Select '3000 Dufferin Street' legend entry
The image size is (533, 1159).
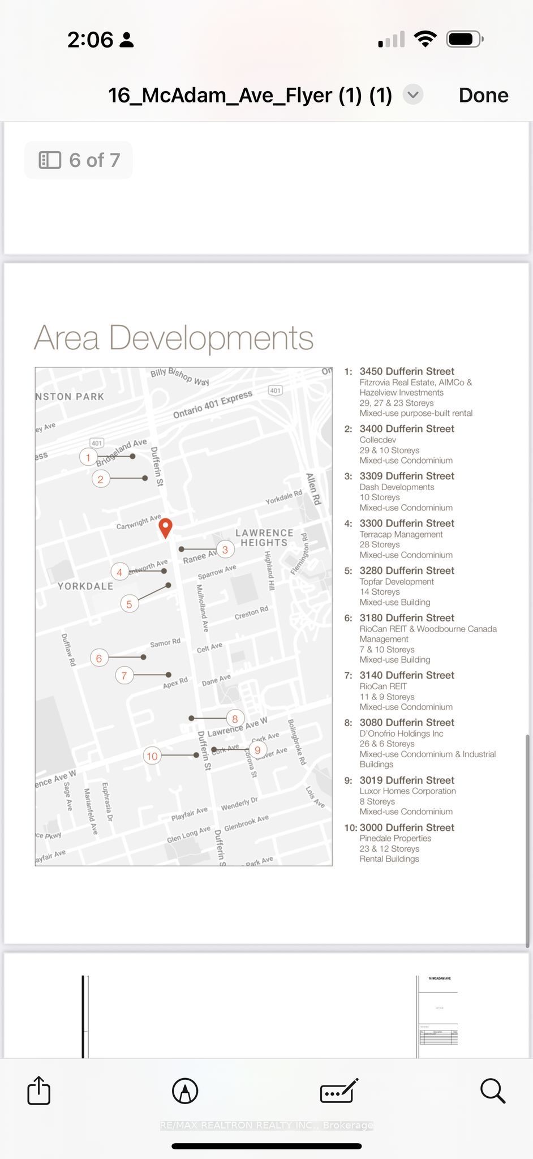[407, 827]
